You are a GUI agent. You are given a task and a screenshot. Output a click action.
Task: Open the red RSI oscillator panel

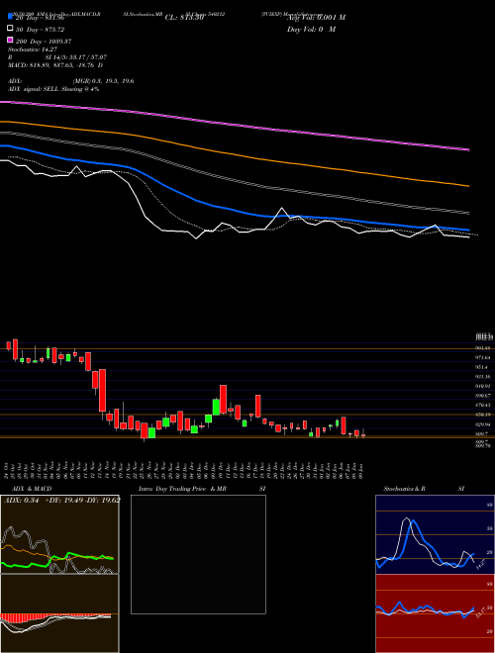pos(435,613)
